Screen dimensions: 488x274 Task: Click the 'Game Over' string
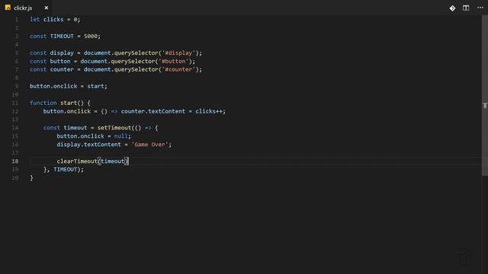point(150,145)
